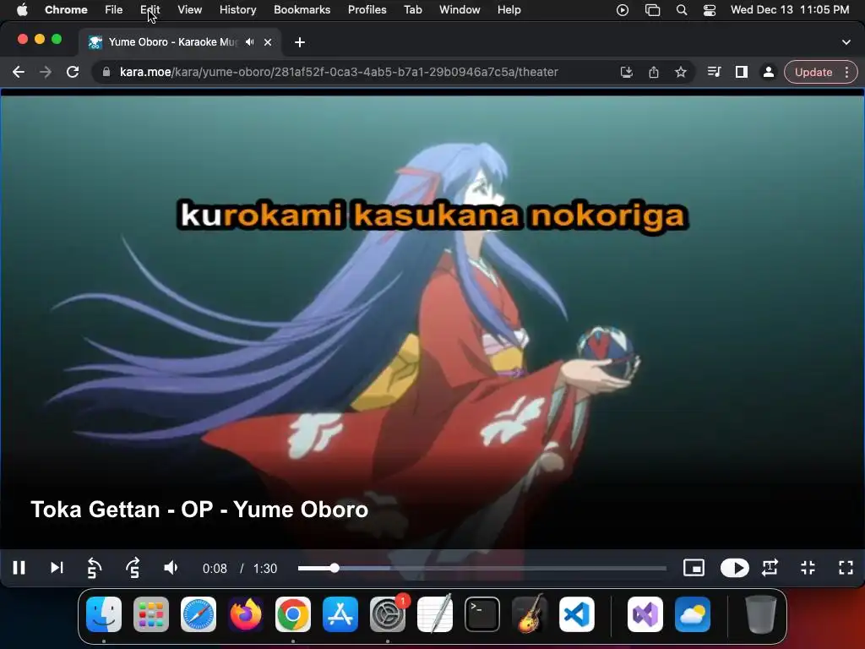Open the Bookmarks menu
This screenshot has height=649, width=865.
(x=302, y=10)
